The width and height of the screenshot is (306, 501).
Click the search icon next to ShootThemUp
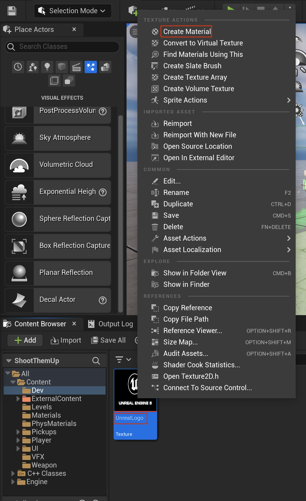[96, 361]
